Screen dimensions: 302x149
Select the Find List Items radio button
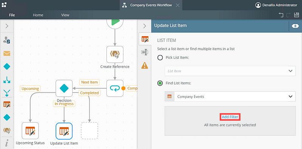pyautogui.click(x=160, y=83)
